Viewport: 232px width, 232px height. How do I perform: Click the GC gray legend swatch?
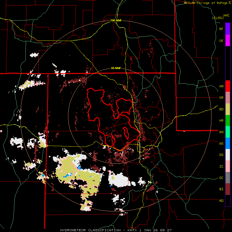(x=228, y=178)
